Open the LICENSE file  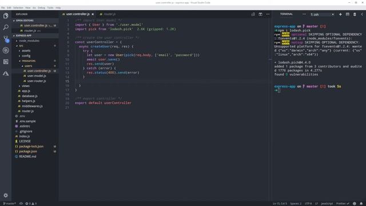[x=25, y=141]
